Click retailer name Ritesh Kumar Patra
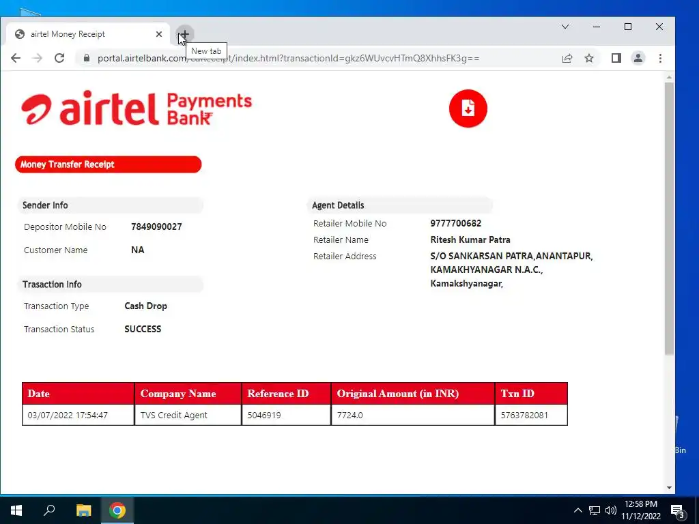This screenshot has height=524, width=699. point(470,239)
